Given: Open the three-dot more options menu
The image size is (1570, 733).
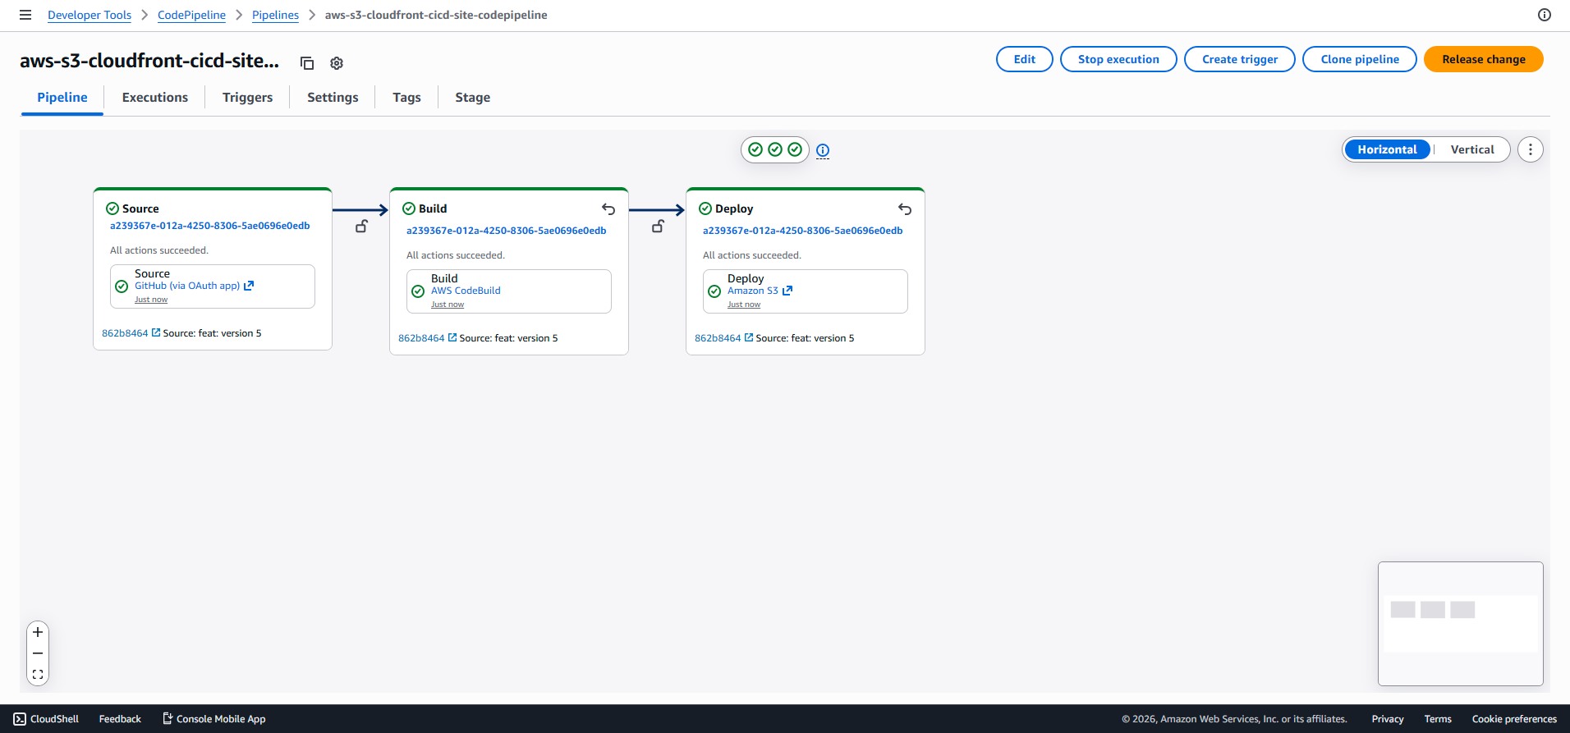Looking at the screenshot, I should coord(1531,149).
